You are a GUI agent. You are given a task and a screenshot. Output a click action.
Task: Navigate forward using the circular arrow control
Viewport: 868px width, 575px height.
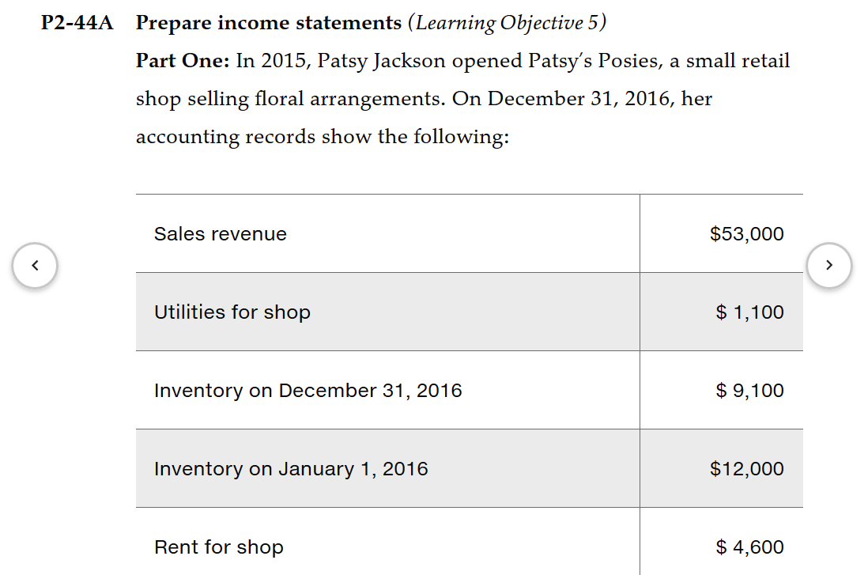pos(829,265)
